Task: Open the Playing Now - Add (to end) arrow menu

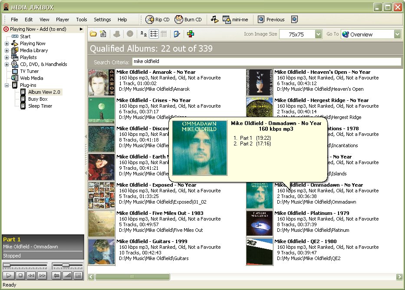Action: 81,29
